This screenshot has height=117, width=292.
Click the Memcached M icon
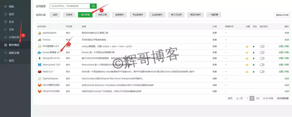pyautogui.click(x=39, y=65)
